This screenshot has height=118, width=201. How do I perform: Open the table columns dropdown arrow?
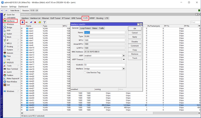(x=199, y=26)
